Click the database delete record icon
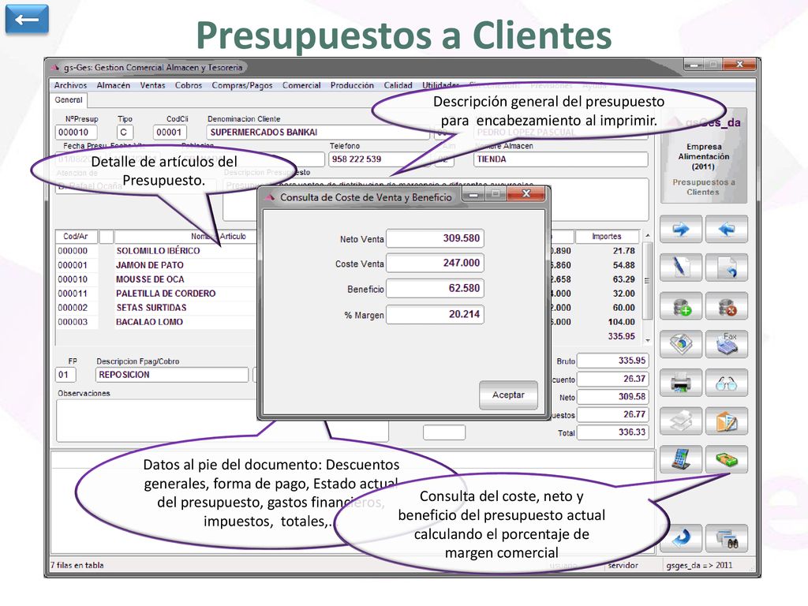Image resolution: width=808 pixels, height=606 pixels. coord(726,306)
